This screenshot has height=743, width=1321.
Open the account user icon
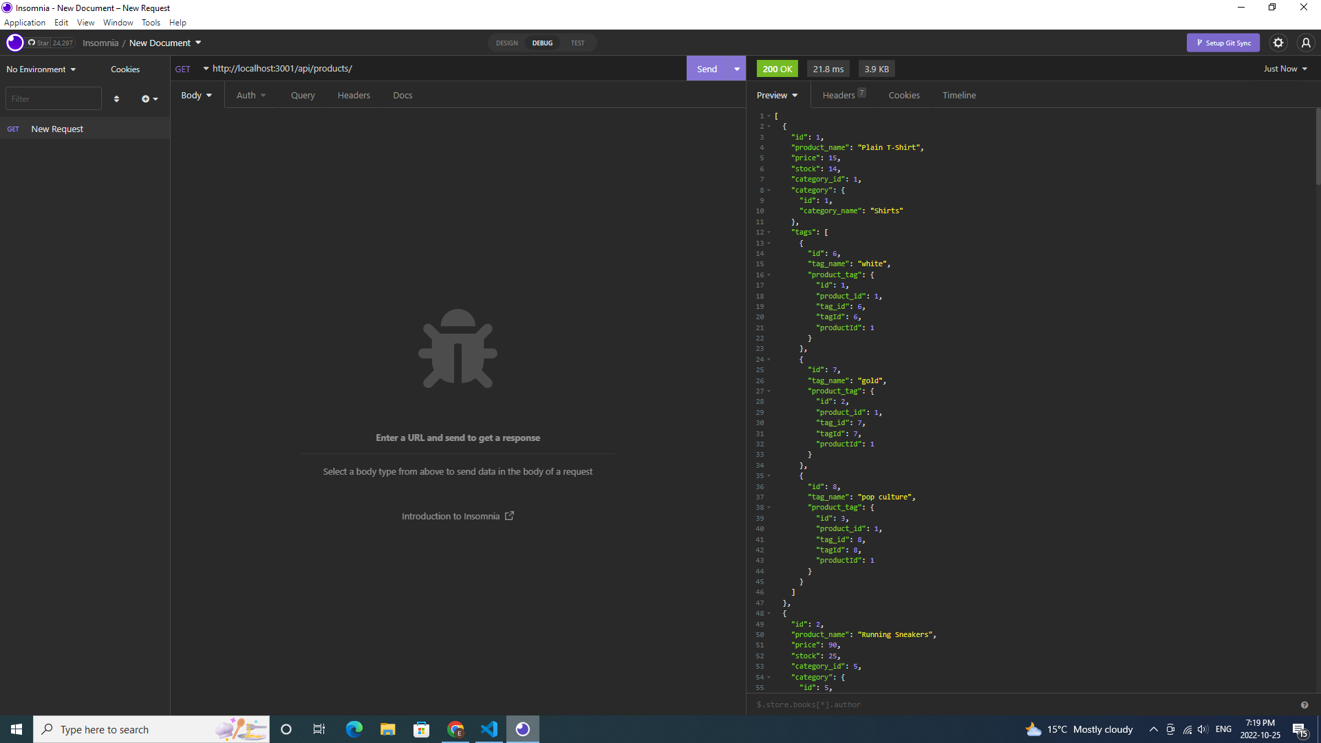click(1306, 43)
